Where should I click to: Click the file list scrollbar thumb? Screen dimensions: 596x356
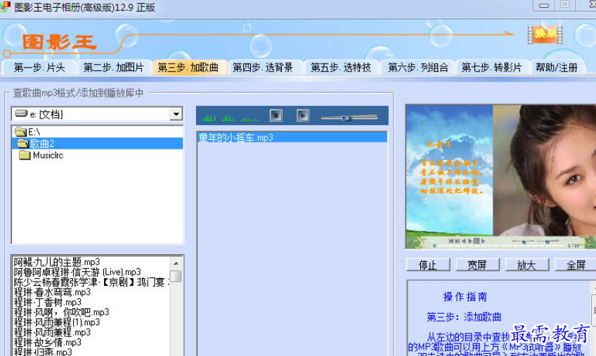176,276
